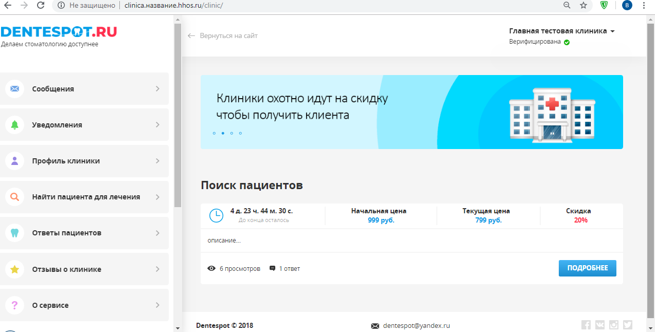Click the clock icon in patient card
This screenshot has width=655, height=332.
coord(216,215)
